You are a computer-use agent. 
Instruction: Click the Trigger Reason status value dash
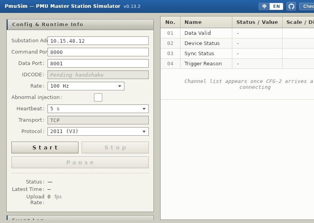pyautogui.click(x=238, y=64)
